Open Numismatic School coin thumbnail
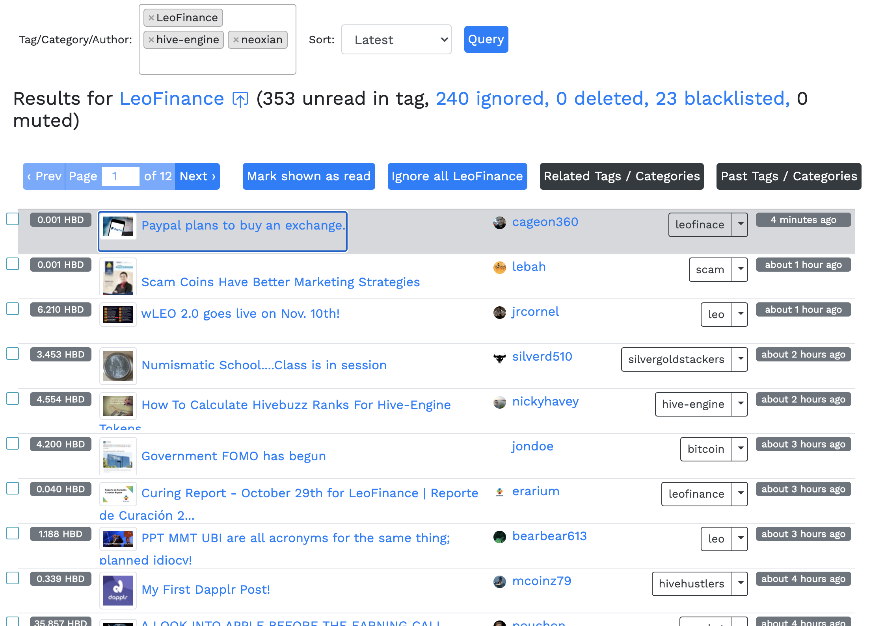 pyautogui.click(x=118, y=366)
